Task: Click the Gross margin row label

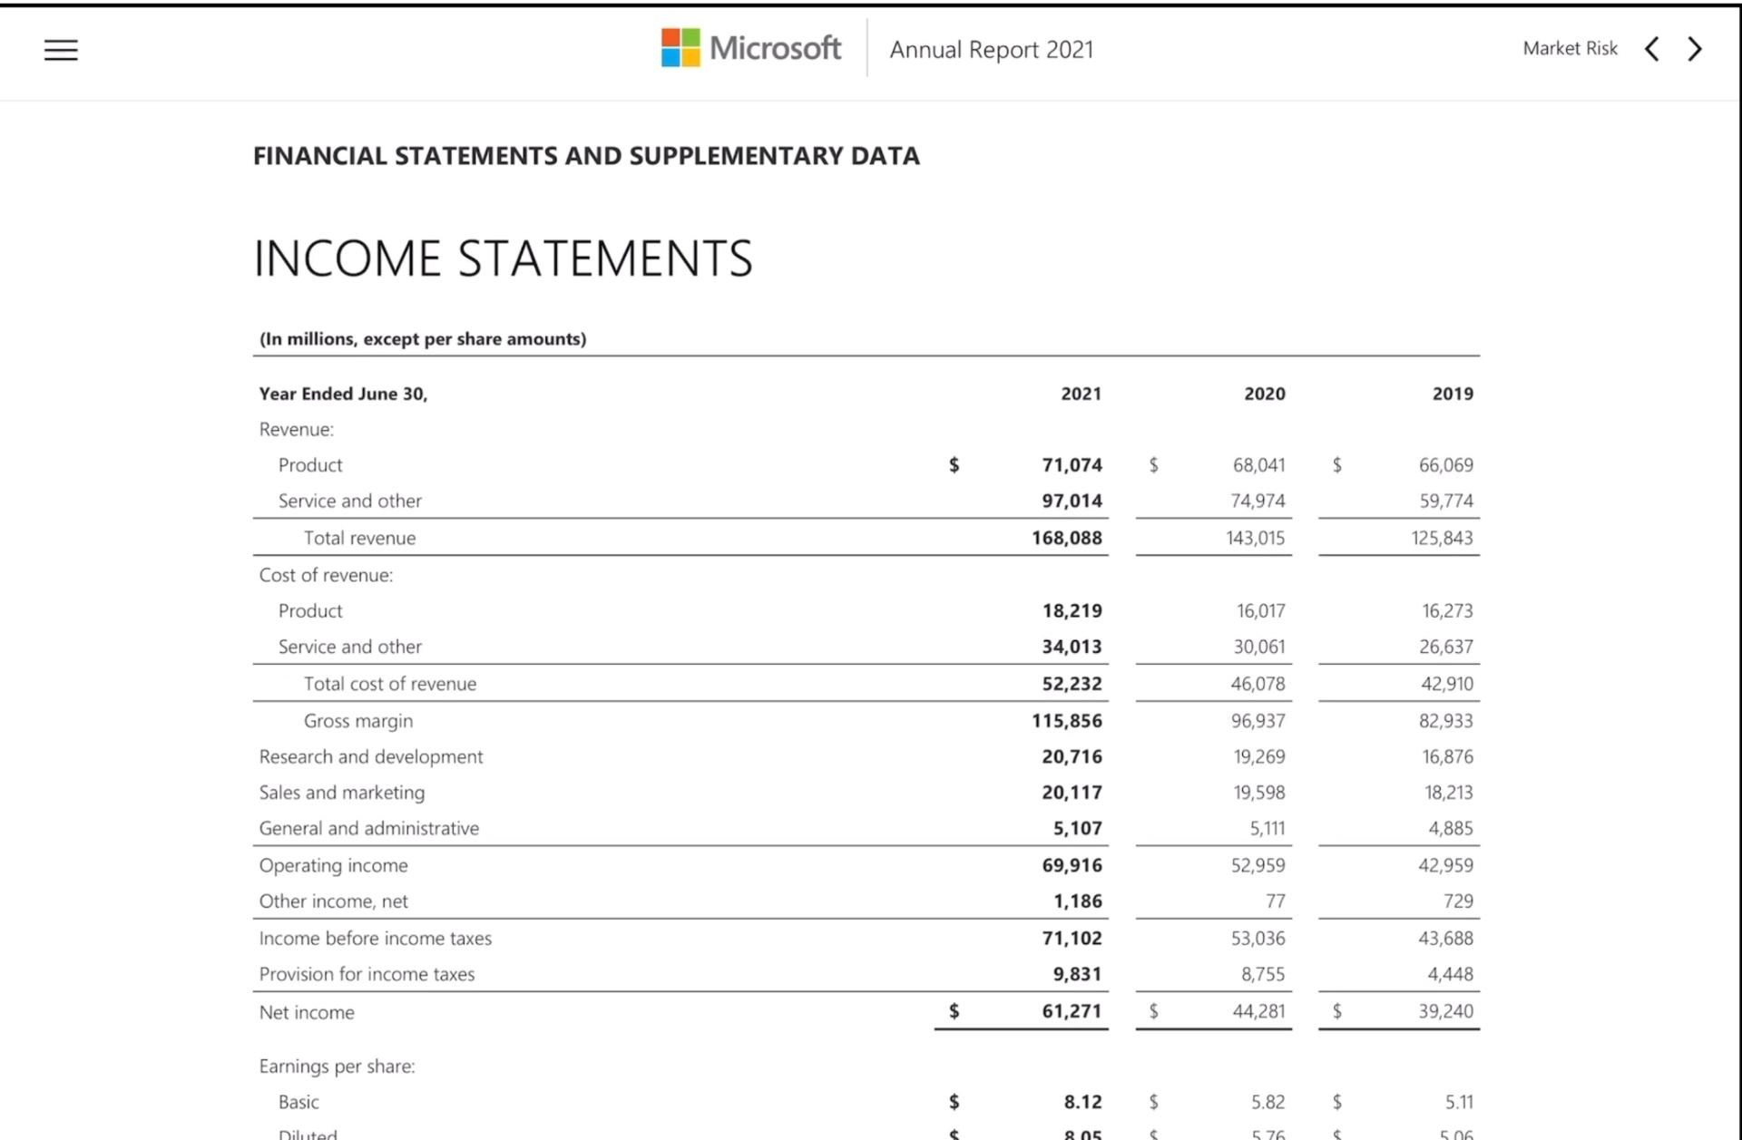Action: click(x=357, y=721)
